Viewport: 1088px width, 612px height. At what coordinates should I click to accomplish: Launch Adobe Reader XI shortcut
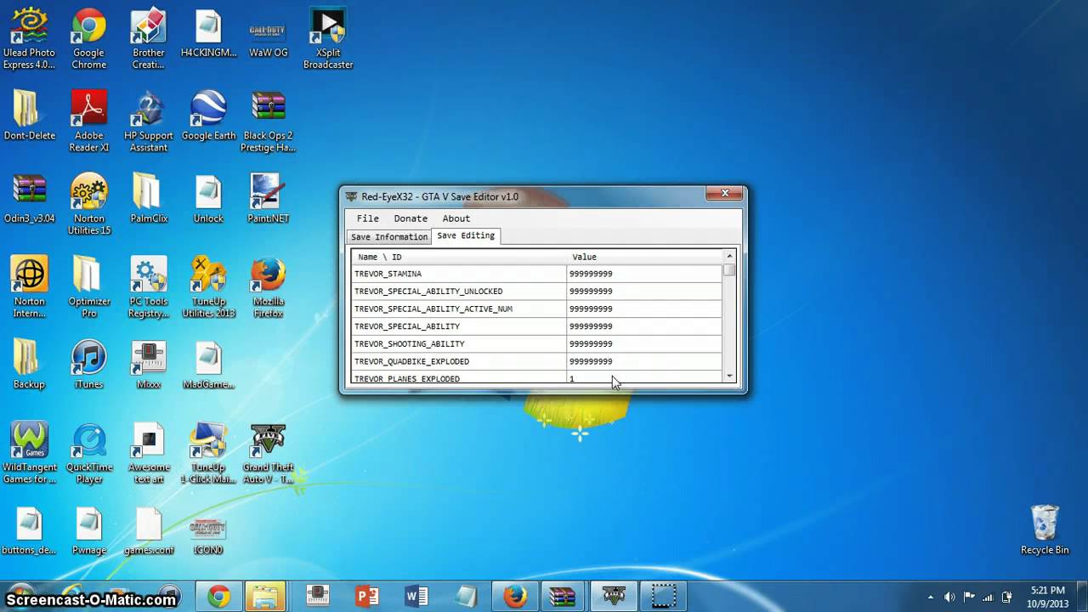coord(88,121)
